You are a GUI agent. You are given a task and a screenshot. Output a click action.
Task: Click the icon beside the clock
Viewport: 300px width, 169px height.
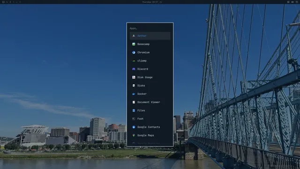(161, 2)
